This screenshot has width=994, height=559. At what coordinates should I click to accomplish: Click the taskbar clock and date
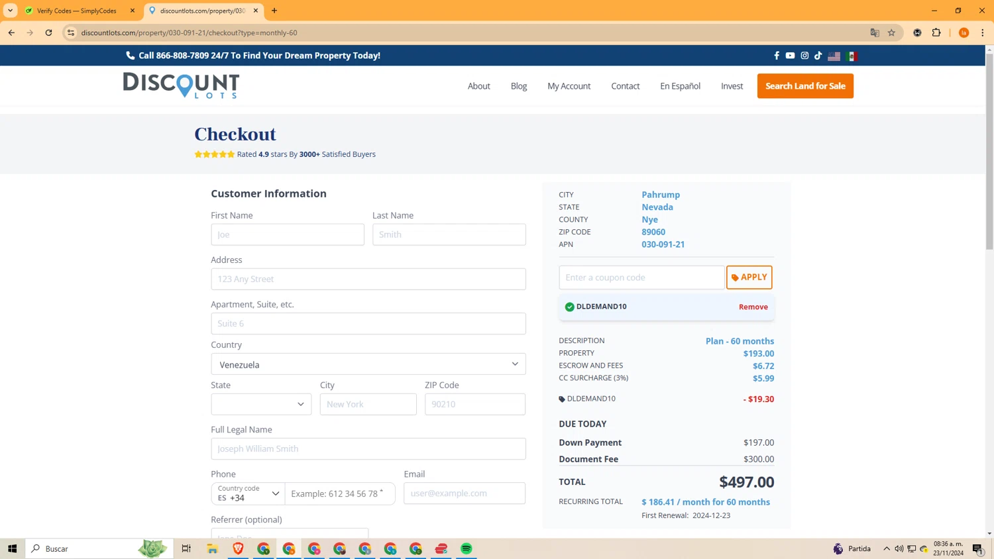[948, 548]
